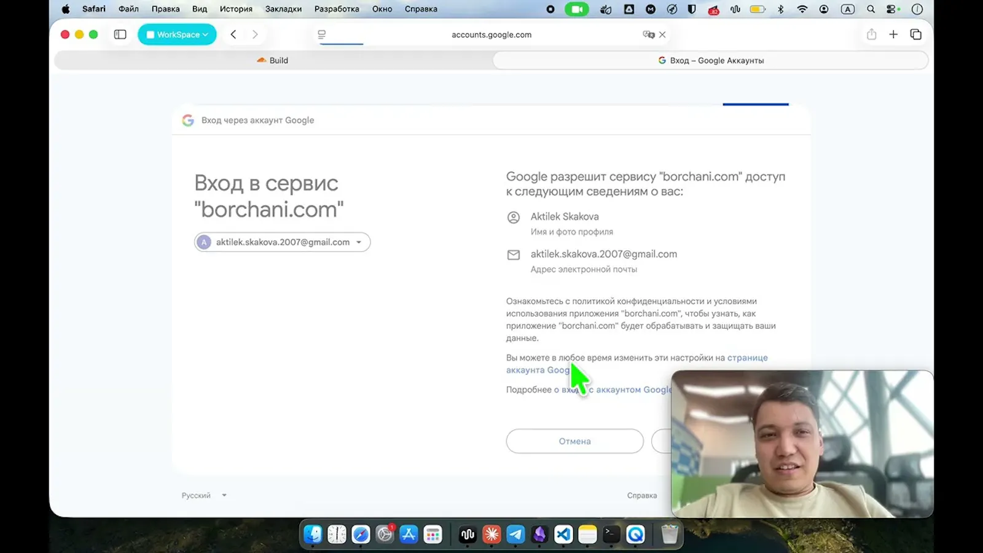Viewport: 983px width, 553px height.
Task: Click the Отмена button
Action: click(x=574, y=441)
